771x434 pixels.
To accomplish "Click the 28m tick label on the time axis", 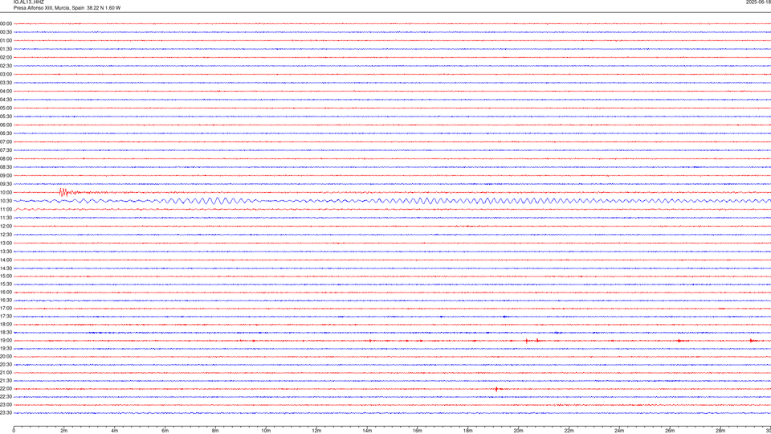I will 720,431.
